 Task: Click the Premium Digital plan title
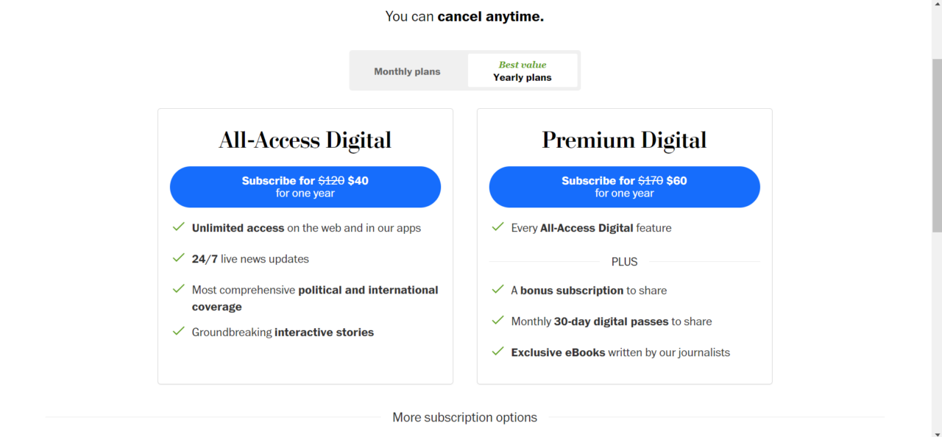(x=624, y=140)
